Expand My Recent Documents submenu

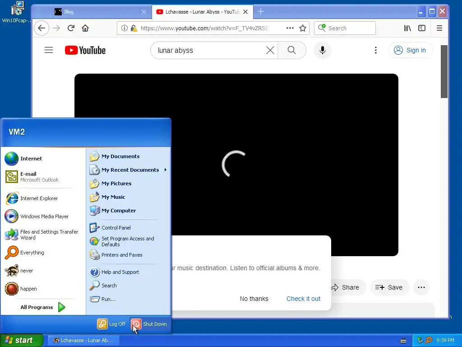(128, 170)
